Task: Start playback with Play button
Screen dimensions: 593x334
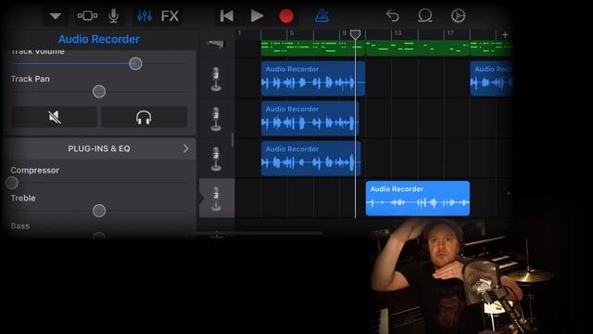Action: coord(258,16)
